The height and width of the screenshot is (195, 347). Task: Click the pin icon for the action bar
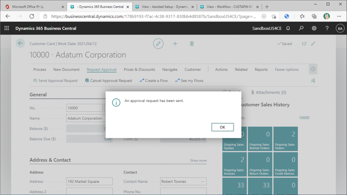tap(313, 81)
